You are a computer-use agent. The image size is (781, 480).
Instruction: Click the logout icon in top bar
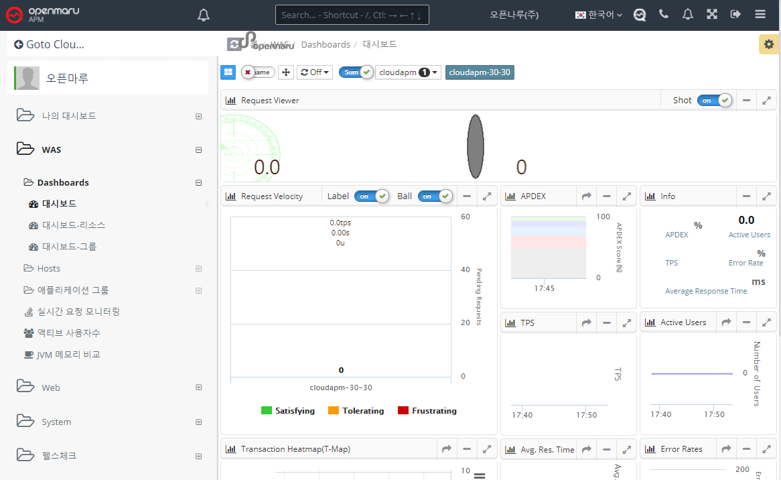pos(735,14)
